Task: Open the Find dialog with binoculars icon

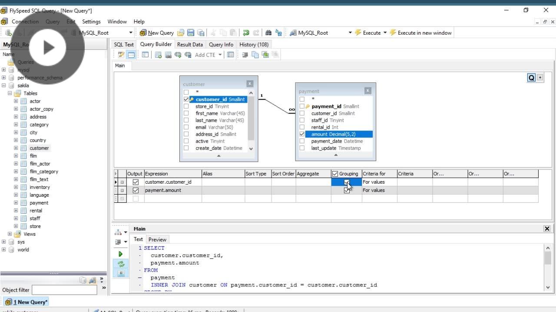Action: click(x=268, y=32)
